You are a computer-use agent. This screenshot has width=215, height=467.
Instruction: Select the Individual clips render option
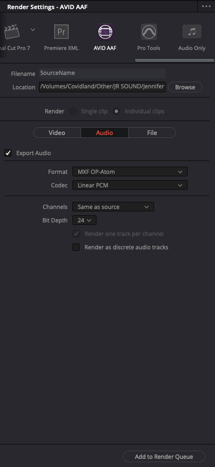(116, 111)
